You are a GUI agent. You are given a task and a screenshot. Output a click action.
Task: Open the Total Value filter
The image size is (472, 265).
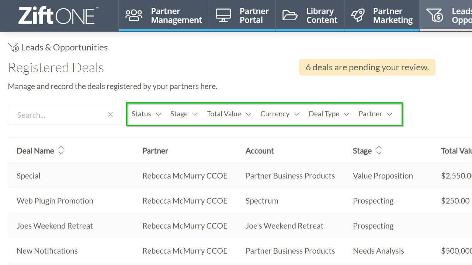[229, 114]
